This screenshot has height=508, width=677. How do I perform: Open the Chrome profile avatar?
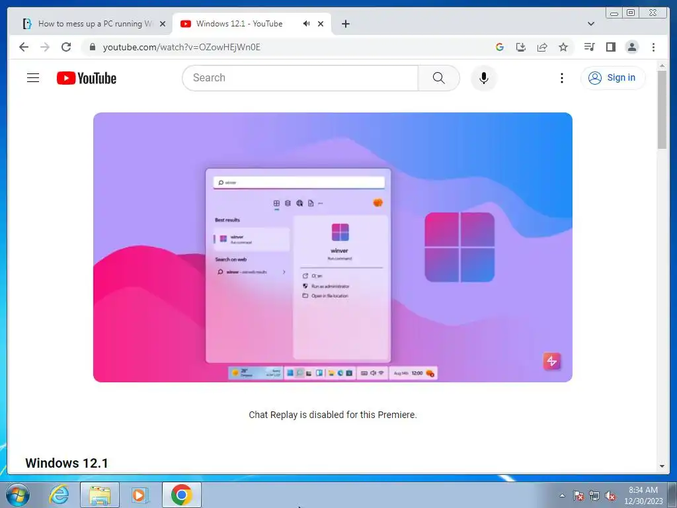(631, 47)
